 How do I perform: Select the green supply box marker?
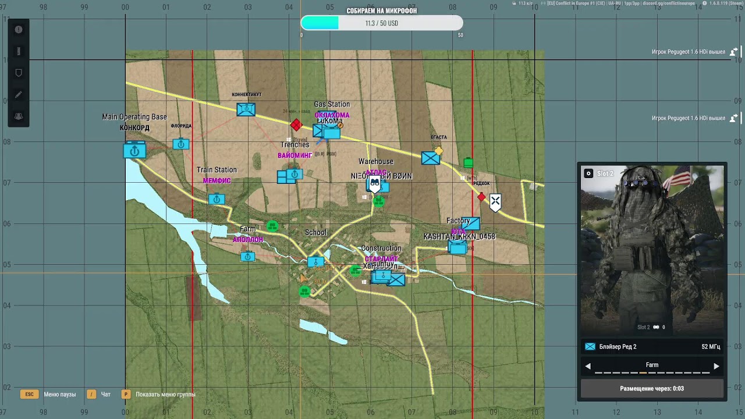tap(469, 162)
